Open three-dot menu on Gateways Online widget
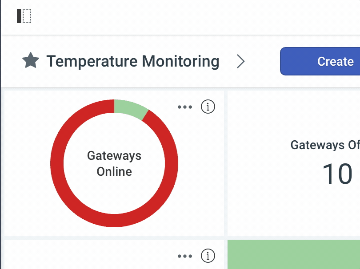Image resolution: width=360 pixels, height=269 pixels. (x=185, y=107)
